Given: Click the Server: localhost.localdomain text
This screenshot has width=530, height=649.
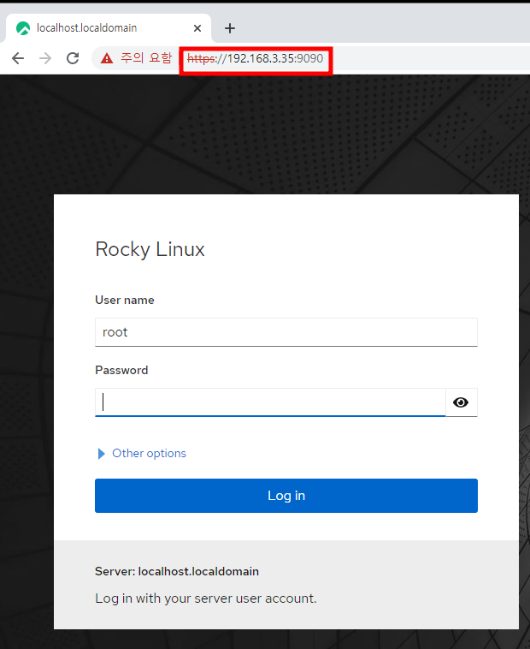Looking at the screenshot, I should (177, 572).
